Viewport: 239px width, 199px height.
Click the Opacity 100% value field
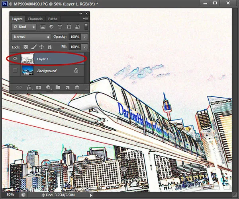click(75, 37)
